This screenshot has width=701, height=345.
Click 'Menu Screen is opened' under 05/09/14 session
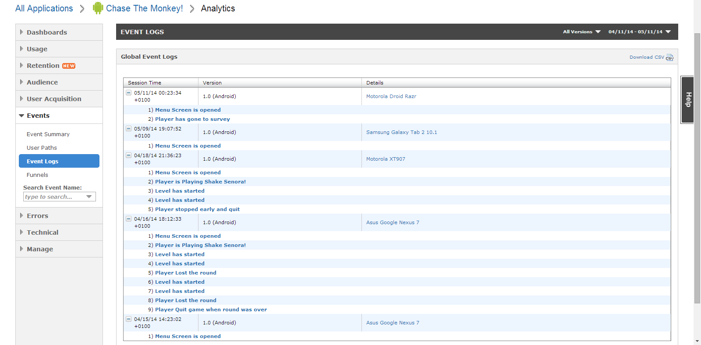pyautogui.click(x=188, y=146)
